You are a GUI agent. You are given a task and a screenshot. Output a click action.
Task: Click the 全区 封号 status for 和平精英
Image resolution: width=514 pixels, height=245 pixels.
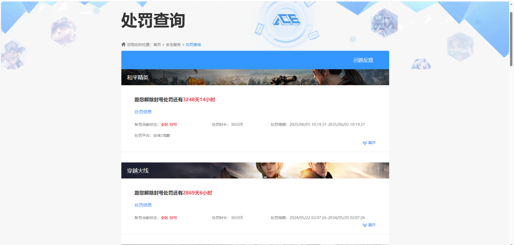[169, 125]
